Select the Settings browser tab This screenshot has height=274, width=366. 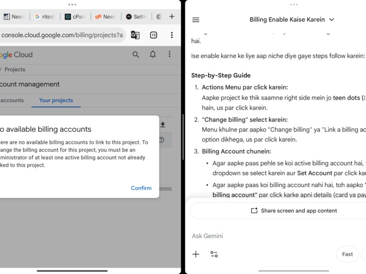point(136,16)
